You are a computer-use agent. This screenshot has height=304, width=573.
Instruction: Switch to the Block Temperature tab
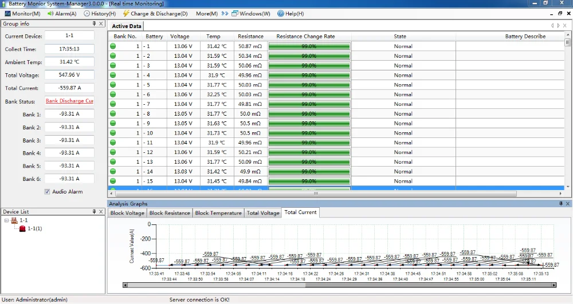tap(218, 213)
